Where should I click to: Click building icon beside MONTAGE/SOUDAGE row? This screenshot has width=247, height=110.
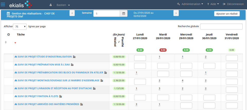tap(102, 80)
